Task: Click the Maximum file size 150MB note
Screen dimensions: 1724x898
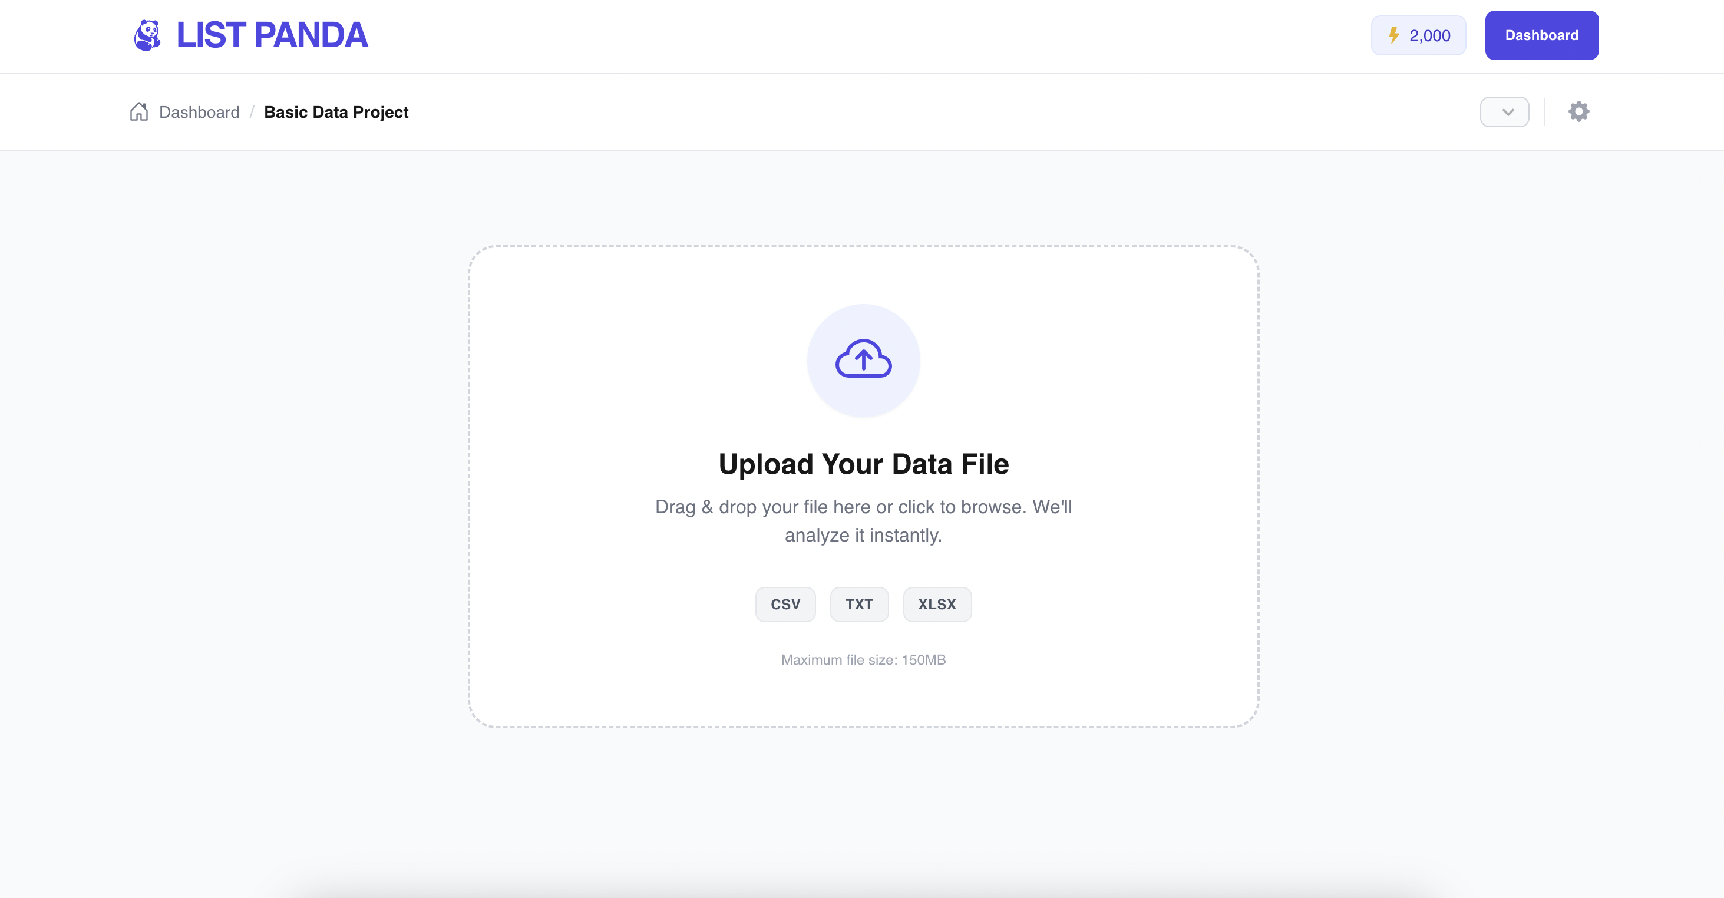Action: point(863,660)
